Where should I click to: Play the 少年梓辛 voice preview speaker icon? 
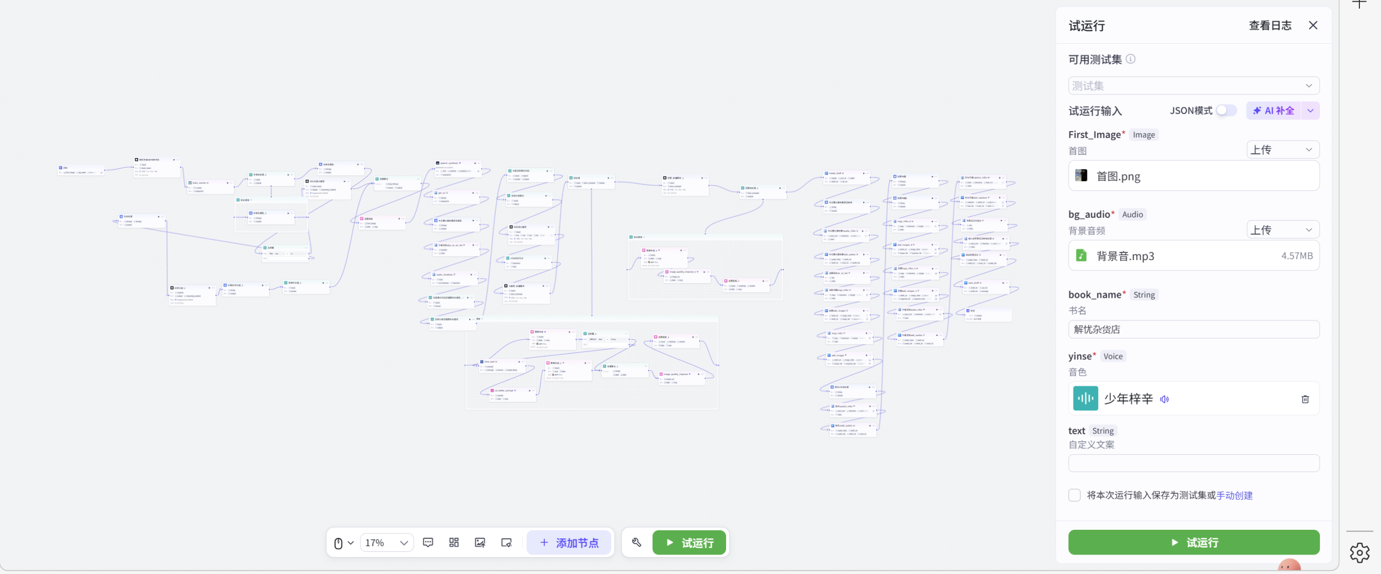(1165, 399)
